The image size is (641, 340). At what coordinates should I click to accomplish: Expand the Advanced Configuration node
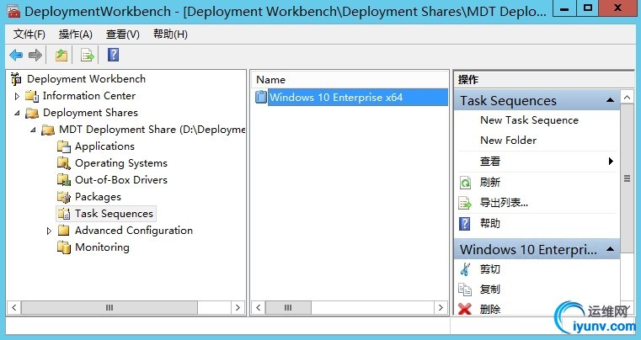tap(49, 231)
